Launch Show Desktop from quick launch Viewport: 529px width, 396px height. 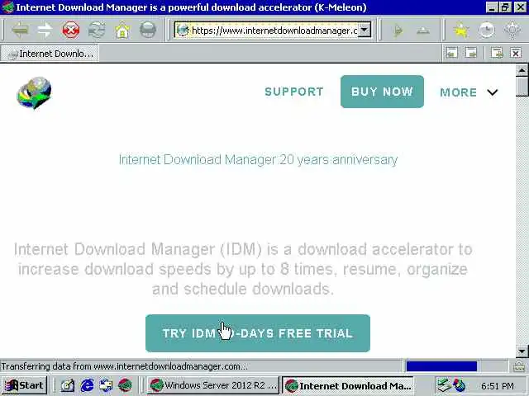pos(68,385)
